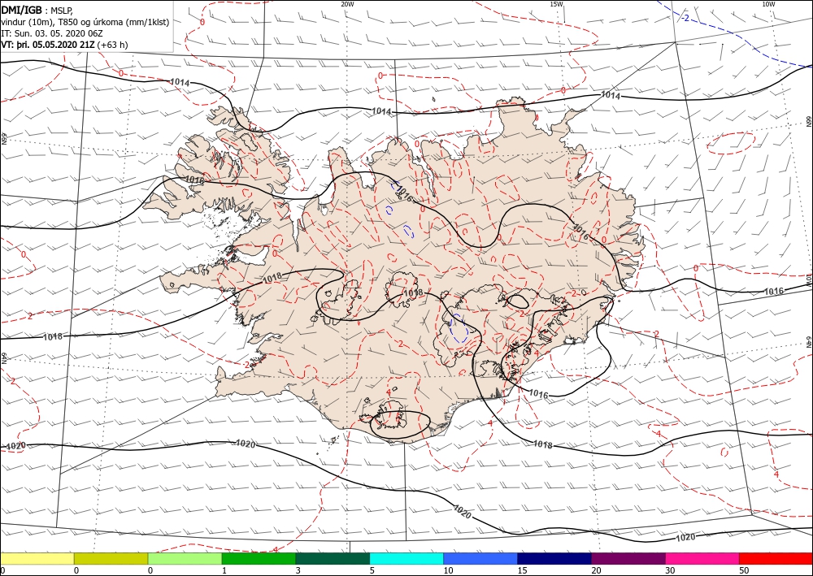
Task: Click legend scale value '15'
Action: click(x=522, y=570)
